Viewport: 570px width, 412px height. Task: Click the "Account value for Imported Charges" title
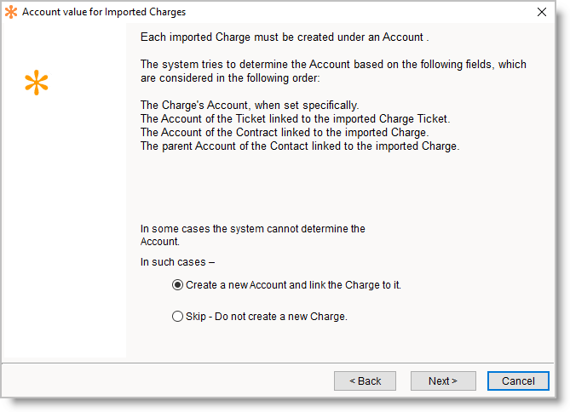(x=103, y=12)
